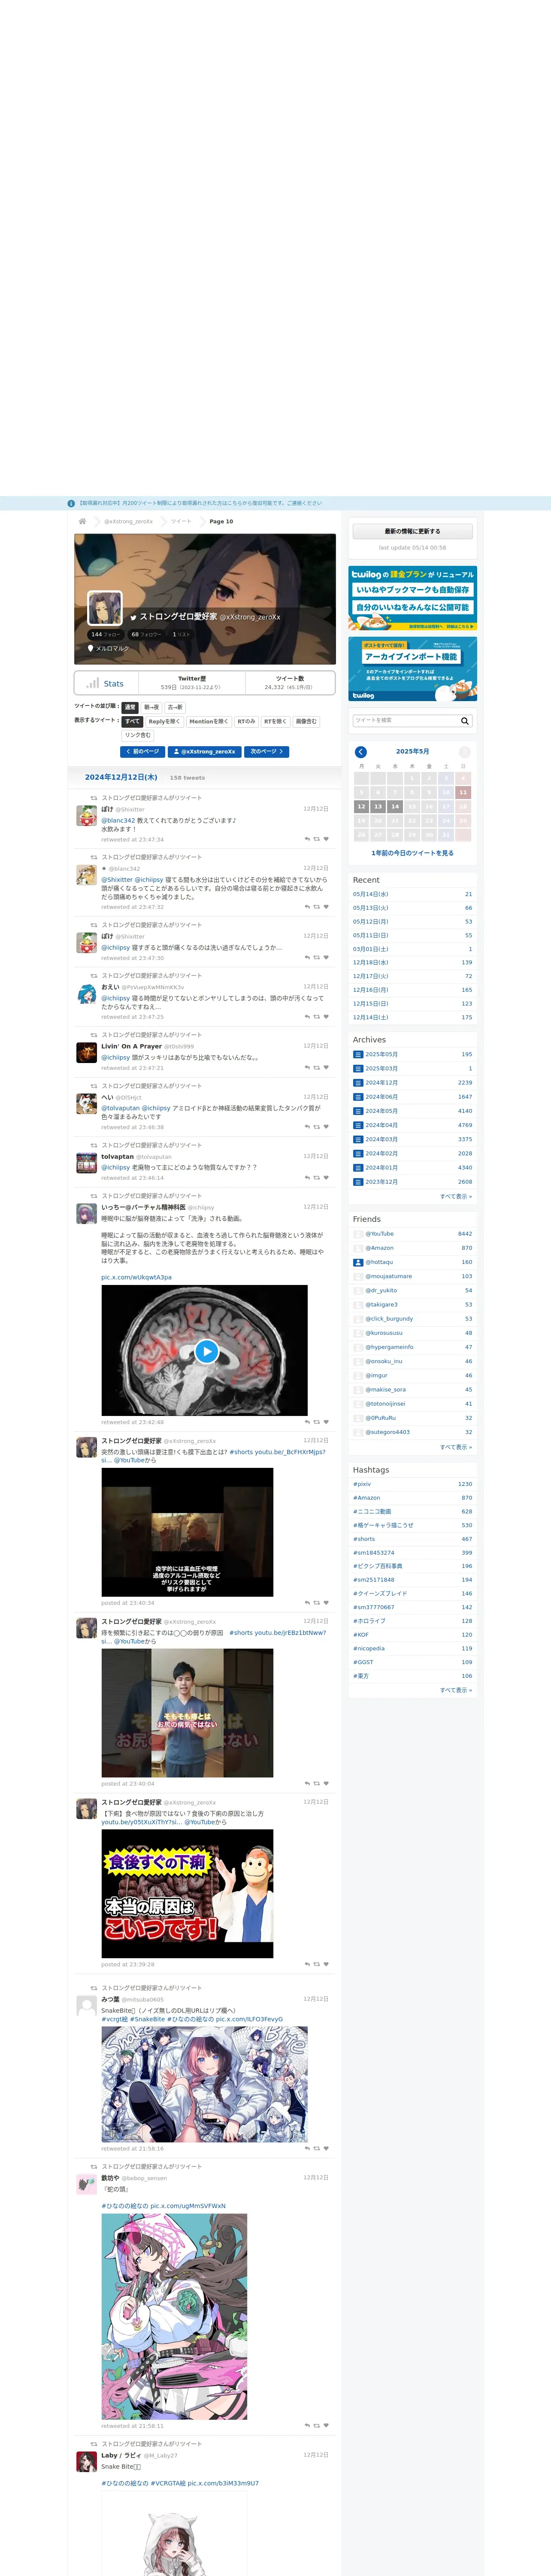Click the profile avatar in header banner

pos(105,608)
